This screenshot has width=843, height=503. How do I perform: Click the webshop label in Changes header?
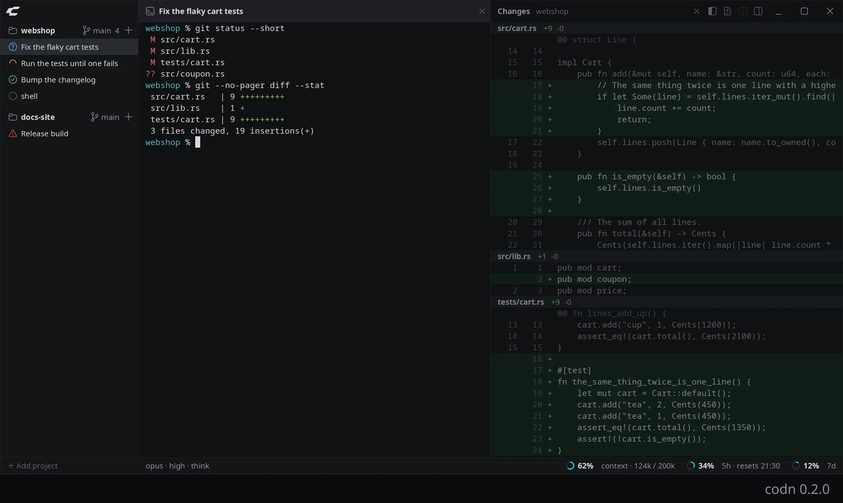(552, 11)
